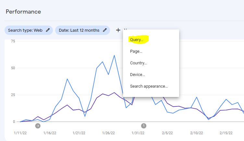
Task: Click the blue line peak near 1/19/22
Action: point(67,79)
